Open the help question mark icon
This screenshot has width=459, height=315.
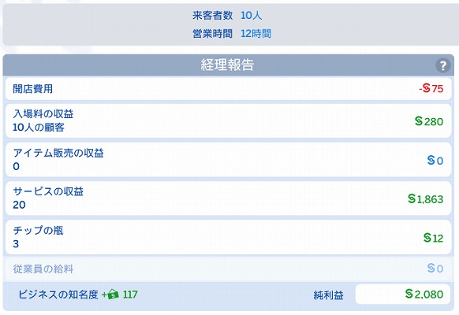(443, 65)
